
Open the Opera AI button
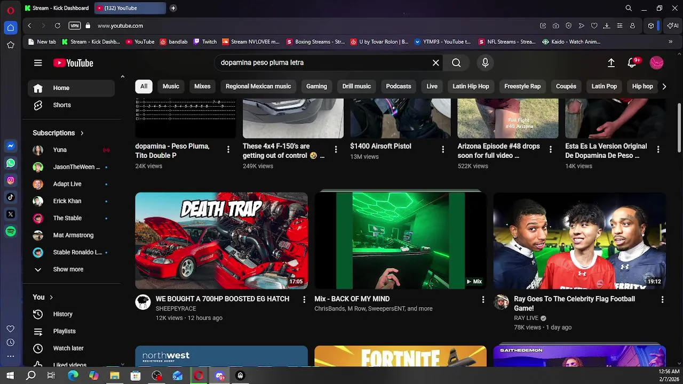click(673, 26)
